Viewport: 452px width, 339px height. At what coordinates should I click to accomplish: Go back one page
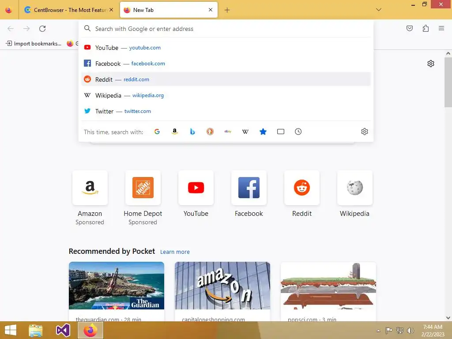(11, 29)
